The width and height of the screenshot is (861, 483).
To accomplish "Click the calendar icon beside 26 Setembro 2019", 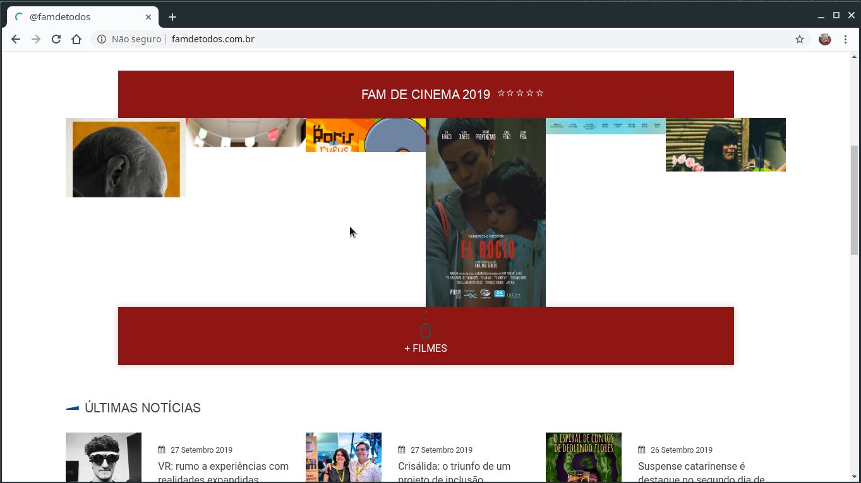I will (642, 450).
